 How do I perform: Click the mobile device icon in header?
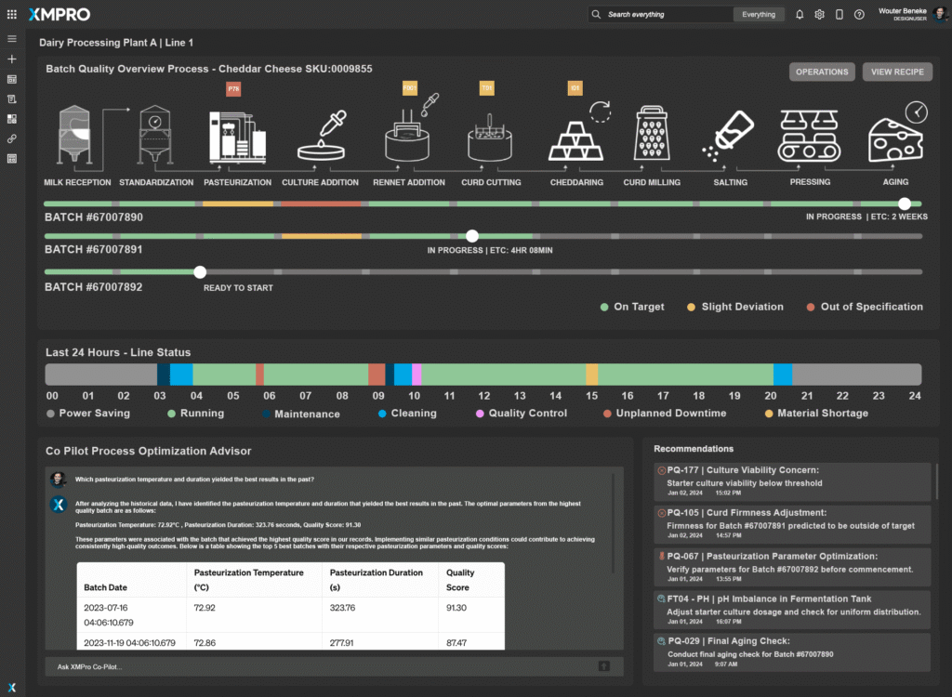840,15
